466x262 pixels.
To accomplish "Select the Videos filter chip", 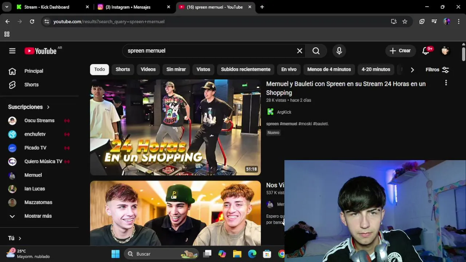I will pos(148,70).
